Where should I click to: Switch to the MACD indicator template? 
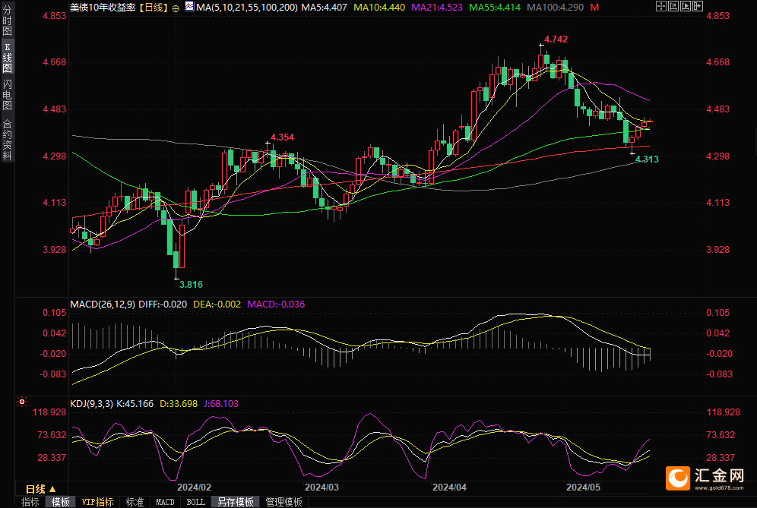tap(165, 502)
